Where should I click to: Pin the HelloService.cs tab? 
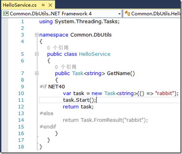(x=43, y=5)
